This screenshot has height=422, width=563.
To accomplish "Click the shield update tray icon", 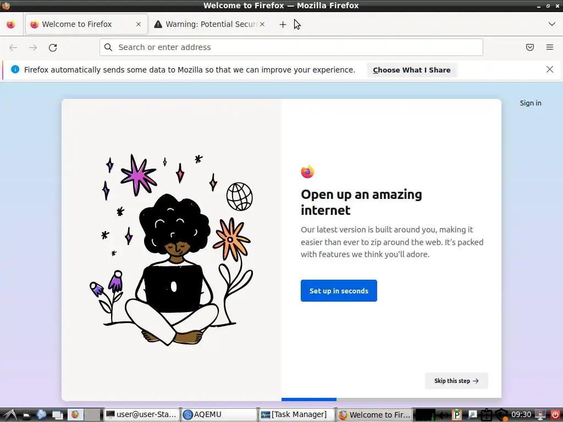I will pyautogui.click(x=501, y=415).
